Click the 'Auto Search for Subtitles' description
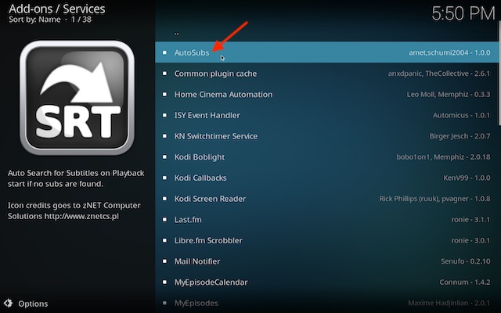Viewport: 501px width, 313px height. pos(76,178)
